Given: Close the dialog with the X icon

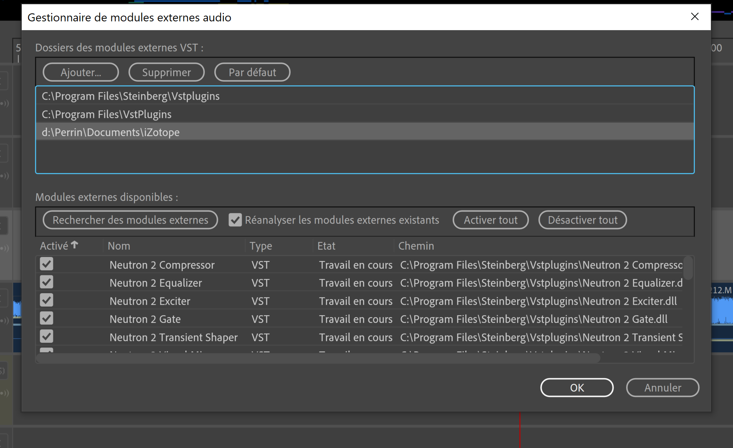Looking at the screenshot, I should pos(694,17).
